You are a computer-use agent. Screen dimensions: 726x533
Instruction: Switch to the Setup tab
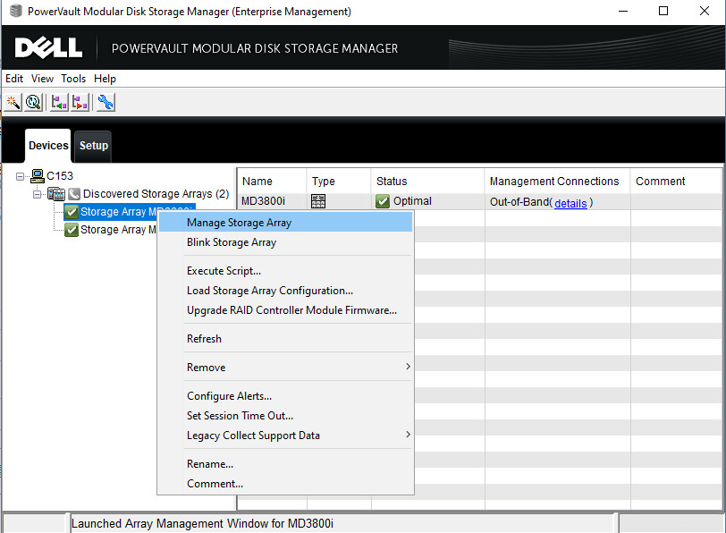pos(94,146)
